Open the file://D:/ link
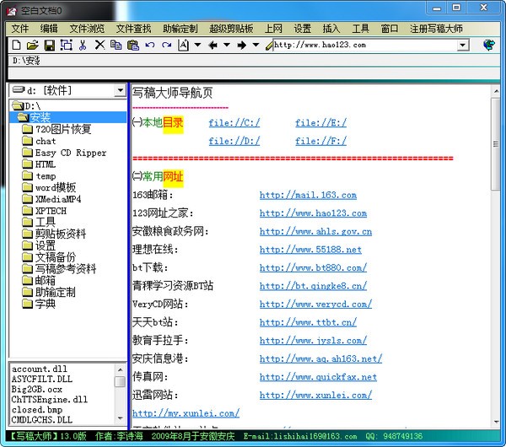Viewport: 506px width, 447px height. coord(234,141)
